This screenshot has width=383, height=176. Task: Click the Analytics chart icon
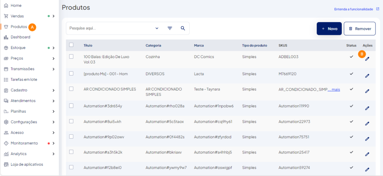tap(6, 154)
